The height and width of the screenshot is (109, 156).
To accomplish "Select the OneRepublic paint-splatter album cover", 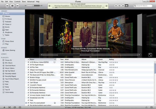I will 65,32.
